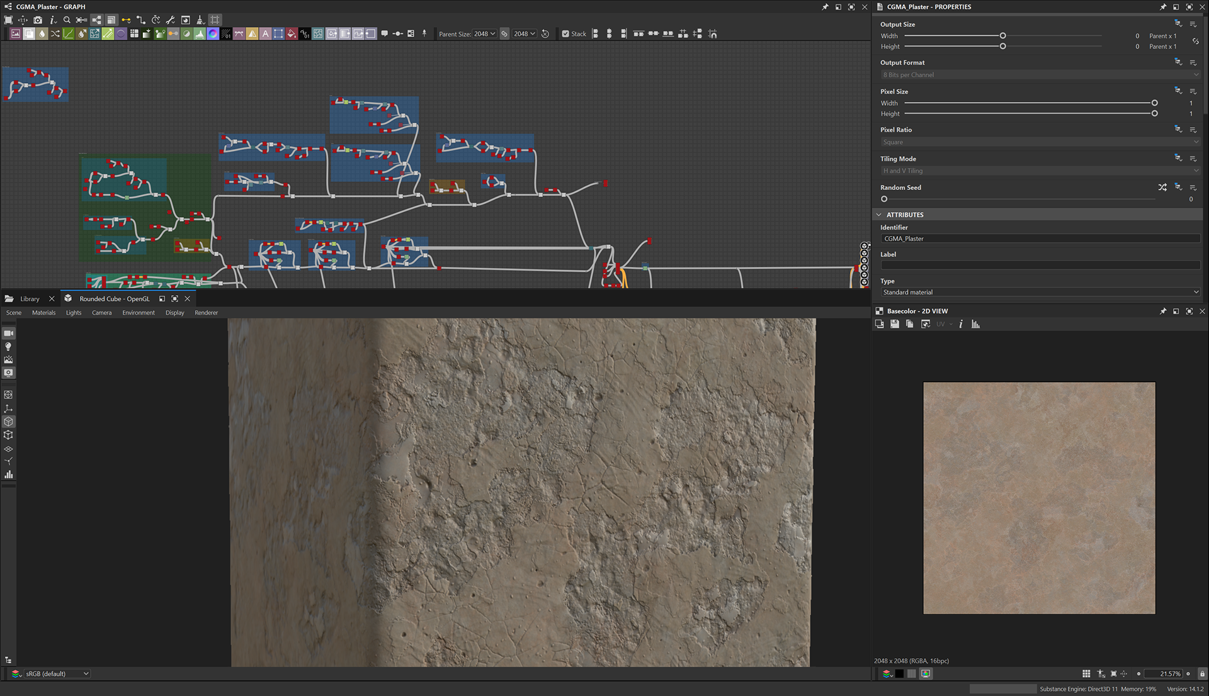Image resolution: width=1209 pixels, height=696 pixels.
Task: Select the Text node icon
Action: (265, 34)
